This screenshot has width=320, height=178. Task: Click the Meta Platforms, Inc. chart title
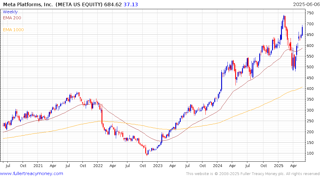click(28, 4)
